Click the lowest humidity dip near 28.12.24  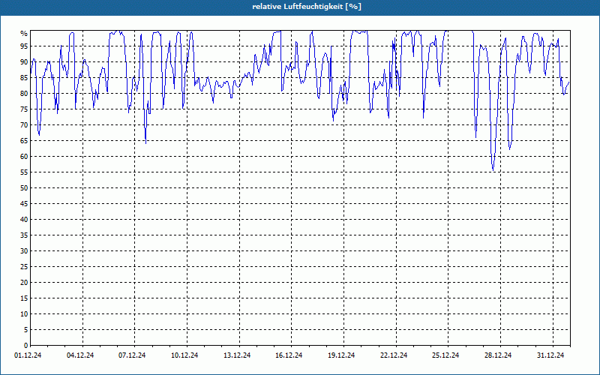click(493, 170)
